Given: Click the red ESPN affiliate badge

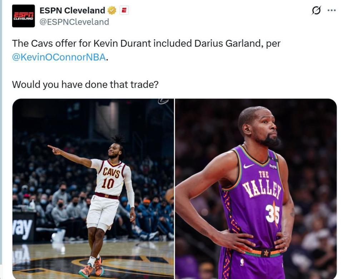Looking at the screenshot, I should tap(124, 10).
